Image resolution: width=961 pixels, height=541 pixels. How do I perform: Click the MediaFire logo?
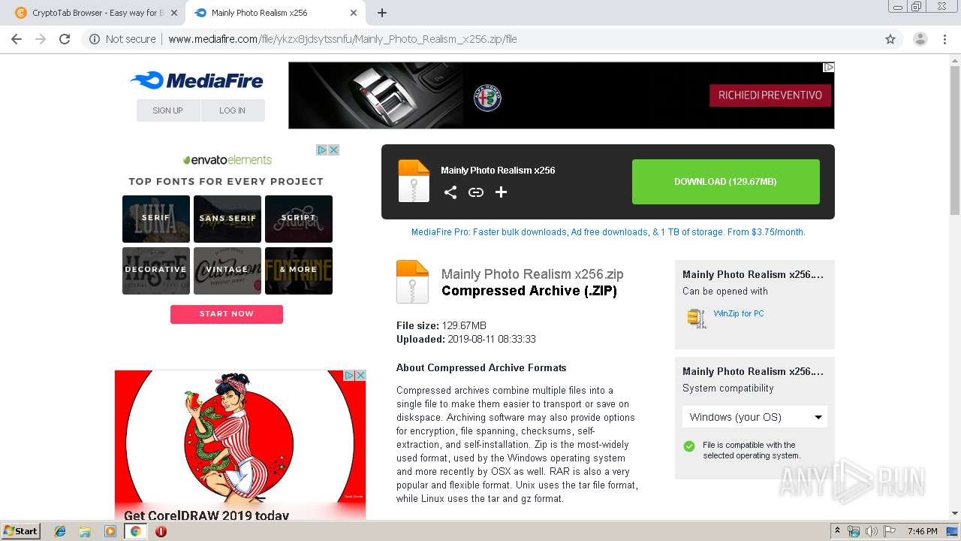197,80
